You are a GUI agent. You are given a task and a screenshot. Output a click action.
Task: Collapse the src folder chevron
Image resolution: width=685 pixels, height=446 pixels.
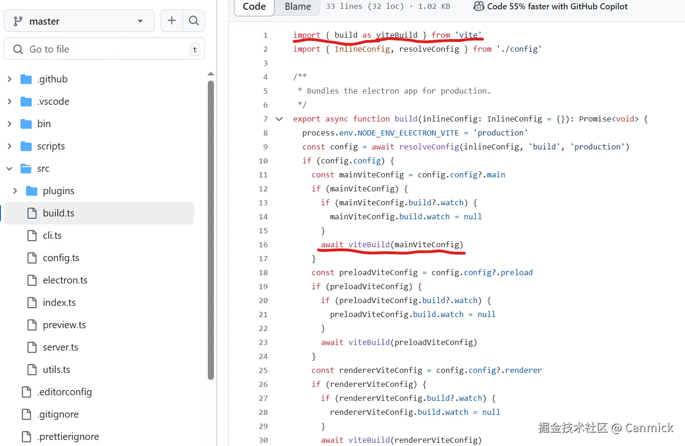tap(9, 169)
